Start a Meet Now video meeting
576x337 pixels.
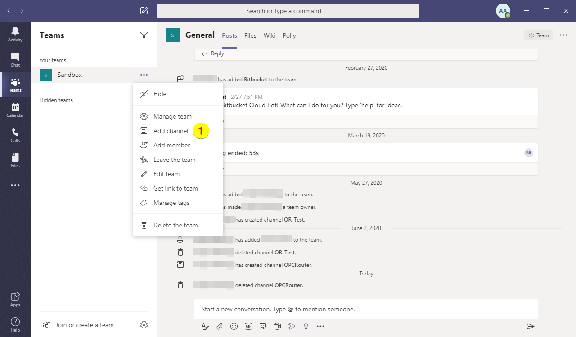click(277, 326)
